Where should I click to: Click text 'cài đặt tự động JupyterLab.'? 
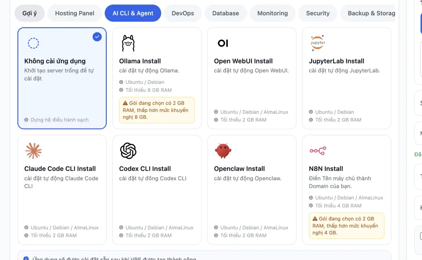coord(345,71)
